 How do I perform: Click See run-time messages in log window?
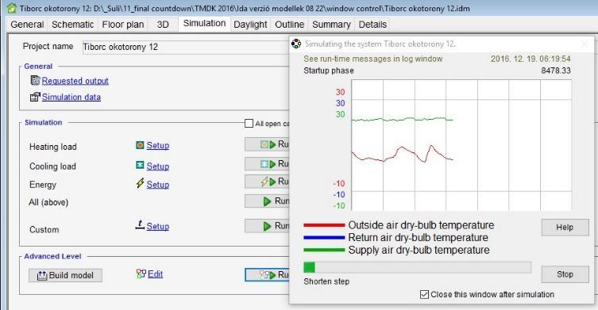373,59
